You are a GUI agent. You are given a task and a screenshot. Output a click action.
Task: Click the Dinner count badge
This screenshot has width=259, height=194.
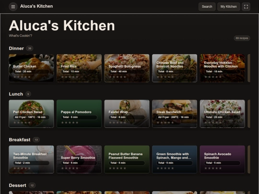(x=30, y=48)
